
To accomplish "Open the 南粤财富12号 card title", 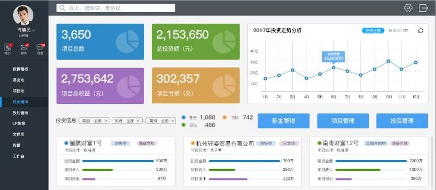I will point(340,143).
